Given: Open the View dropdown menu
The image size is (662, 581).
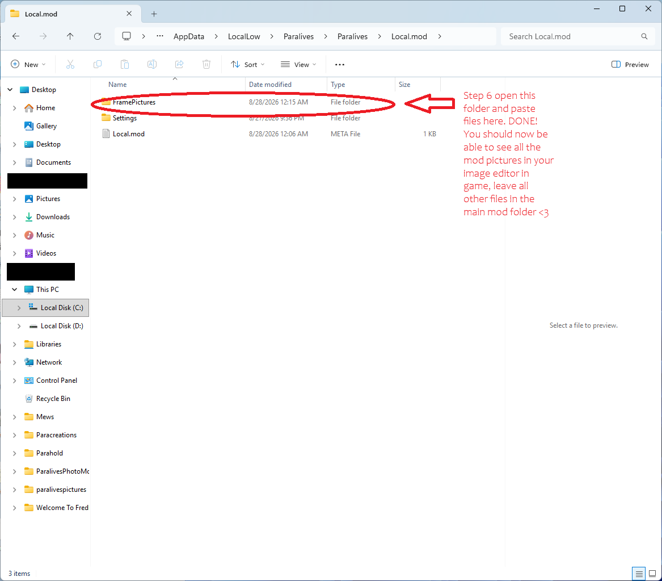Looking at the screenshot, I should pyautogui.click(x=298, y=64).
